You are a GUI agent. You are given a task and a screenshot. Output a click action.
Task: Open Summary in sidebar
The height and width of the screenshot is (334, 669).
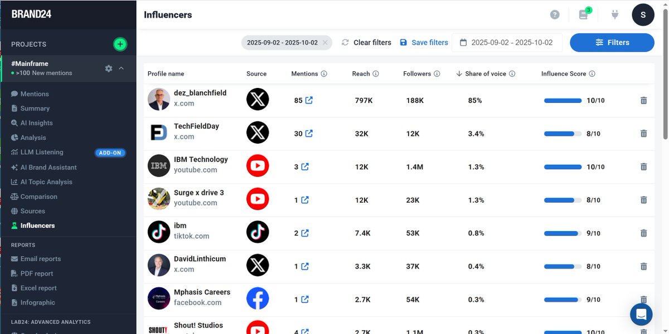click(35, 109)
